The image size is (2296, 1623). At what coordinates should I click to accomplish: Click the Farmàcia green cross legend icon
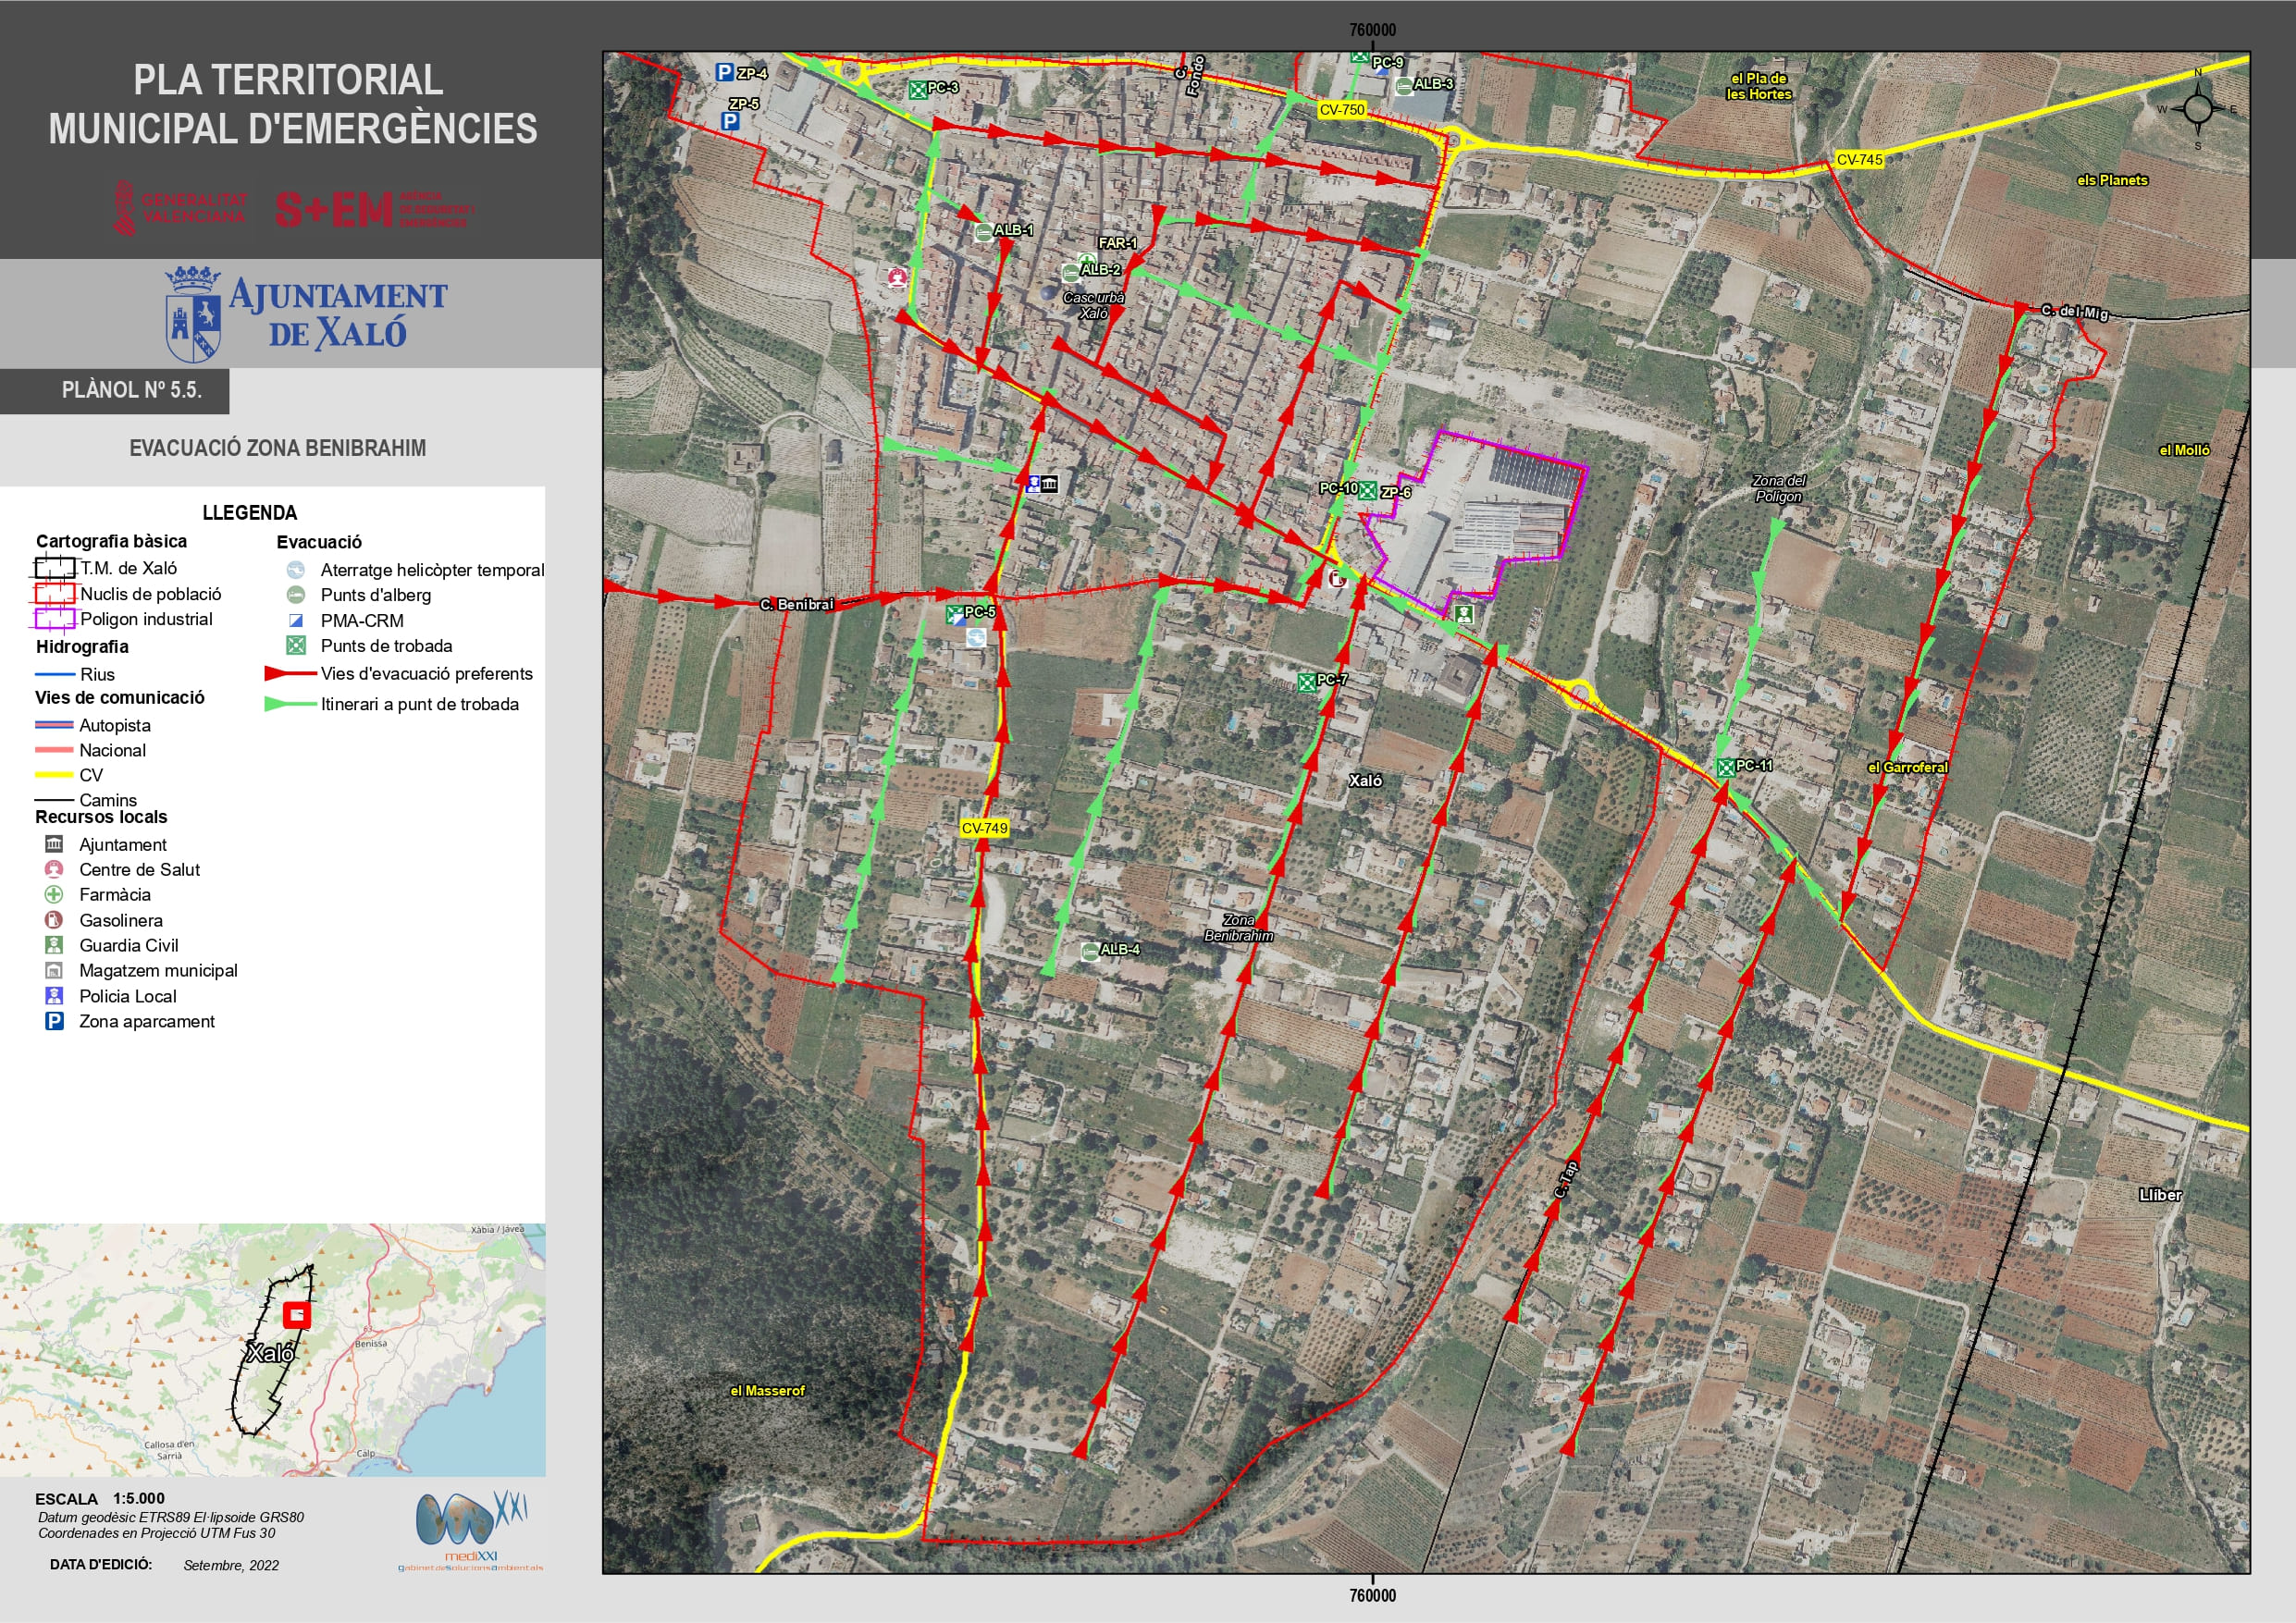coord(54,895)
